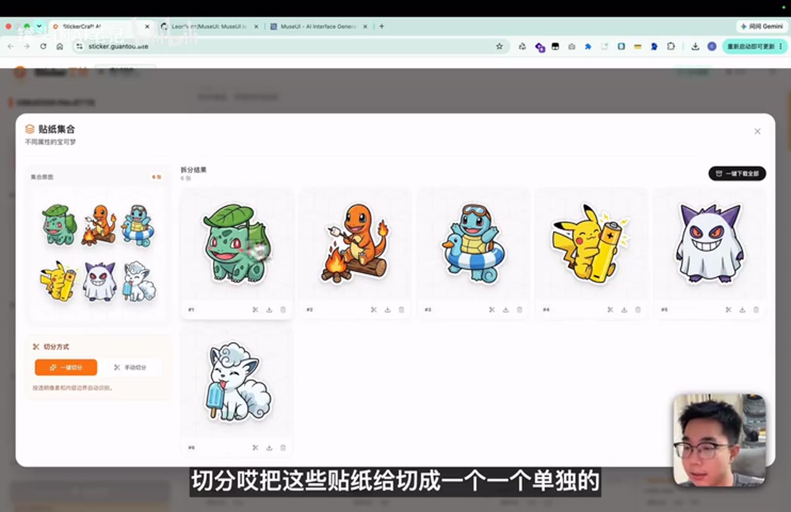This screenshot has width=791, height=512.
Task: Click the 拆分结果 heading text
Action: 193,169
